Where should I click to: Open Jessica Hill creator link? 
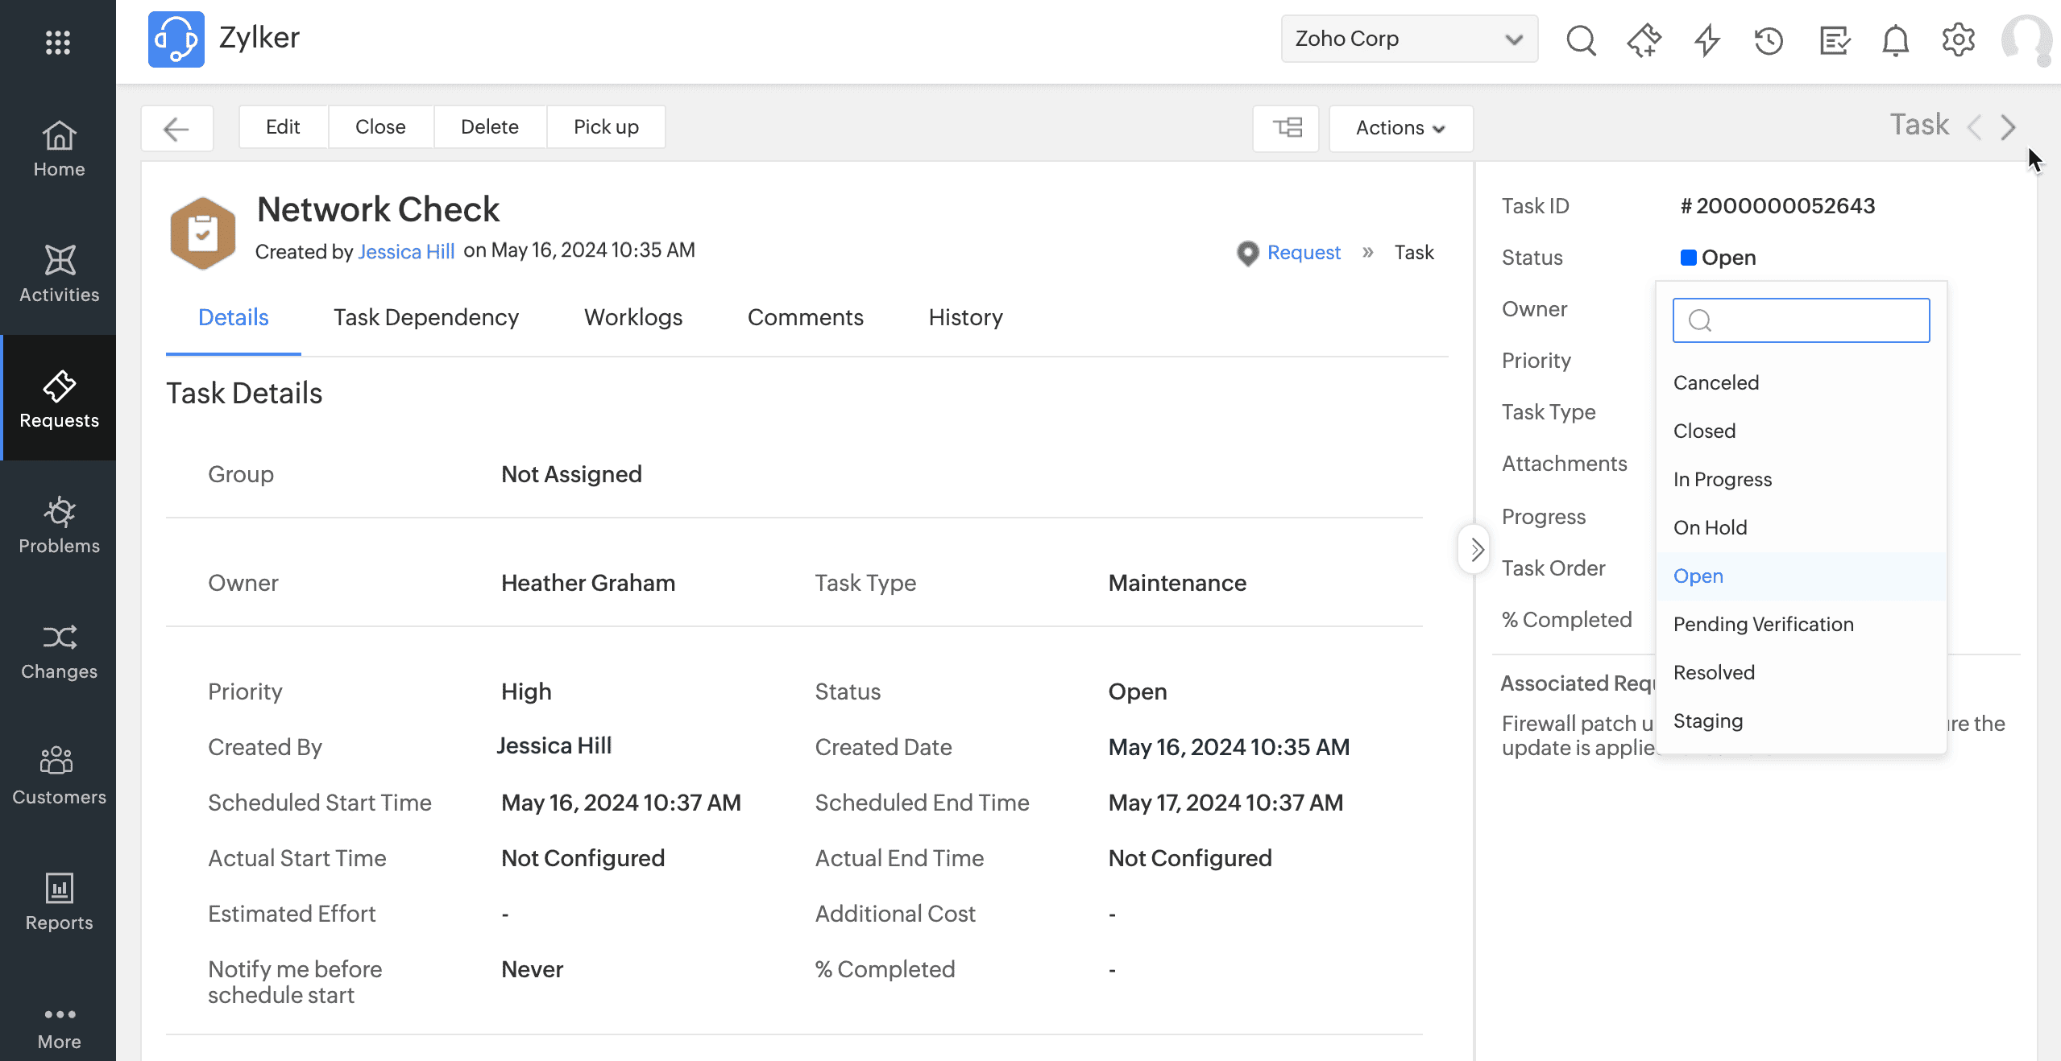tap(406, 252)
